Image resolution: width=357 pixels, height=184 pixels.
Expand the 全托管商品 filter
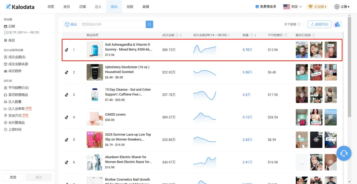[x=14, y=123]
